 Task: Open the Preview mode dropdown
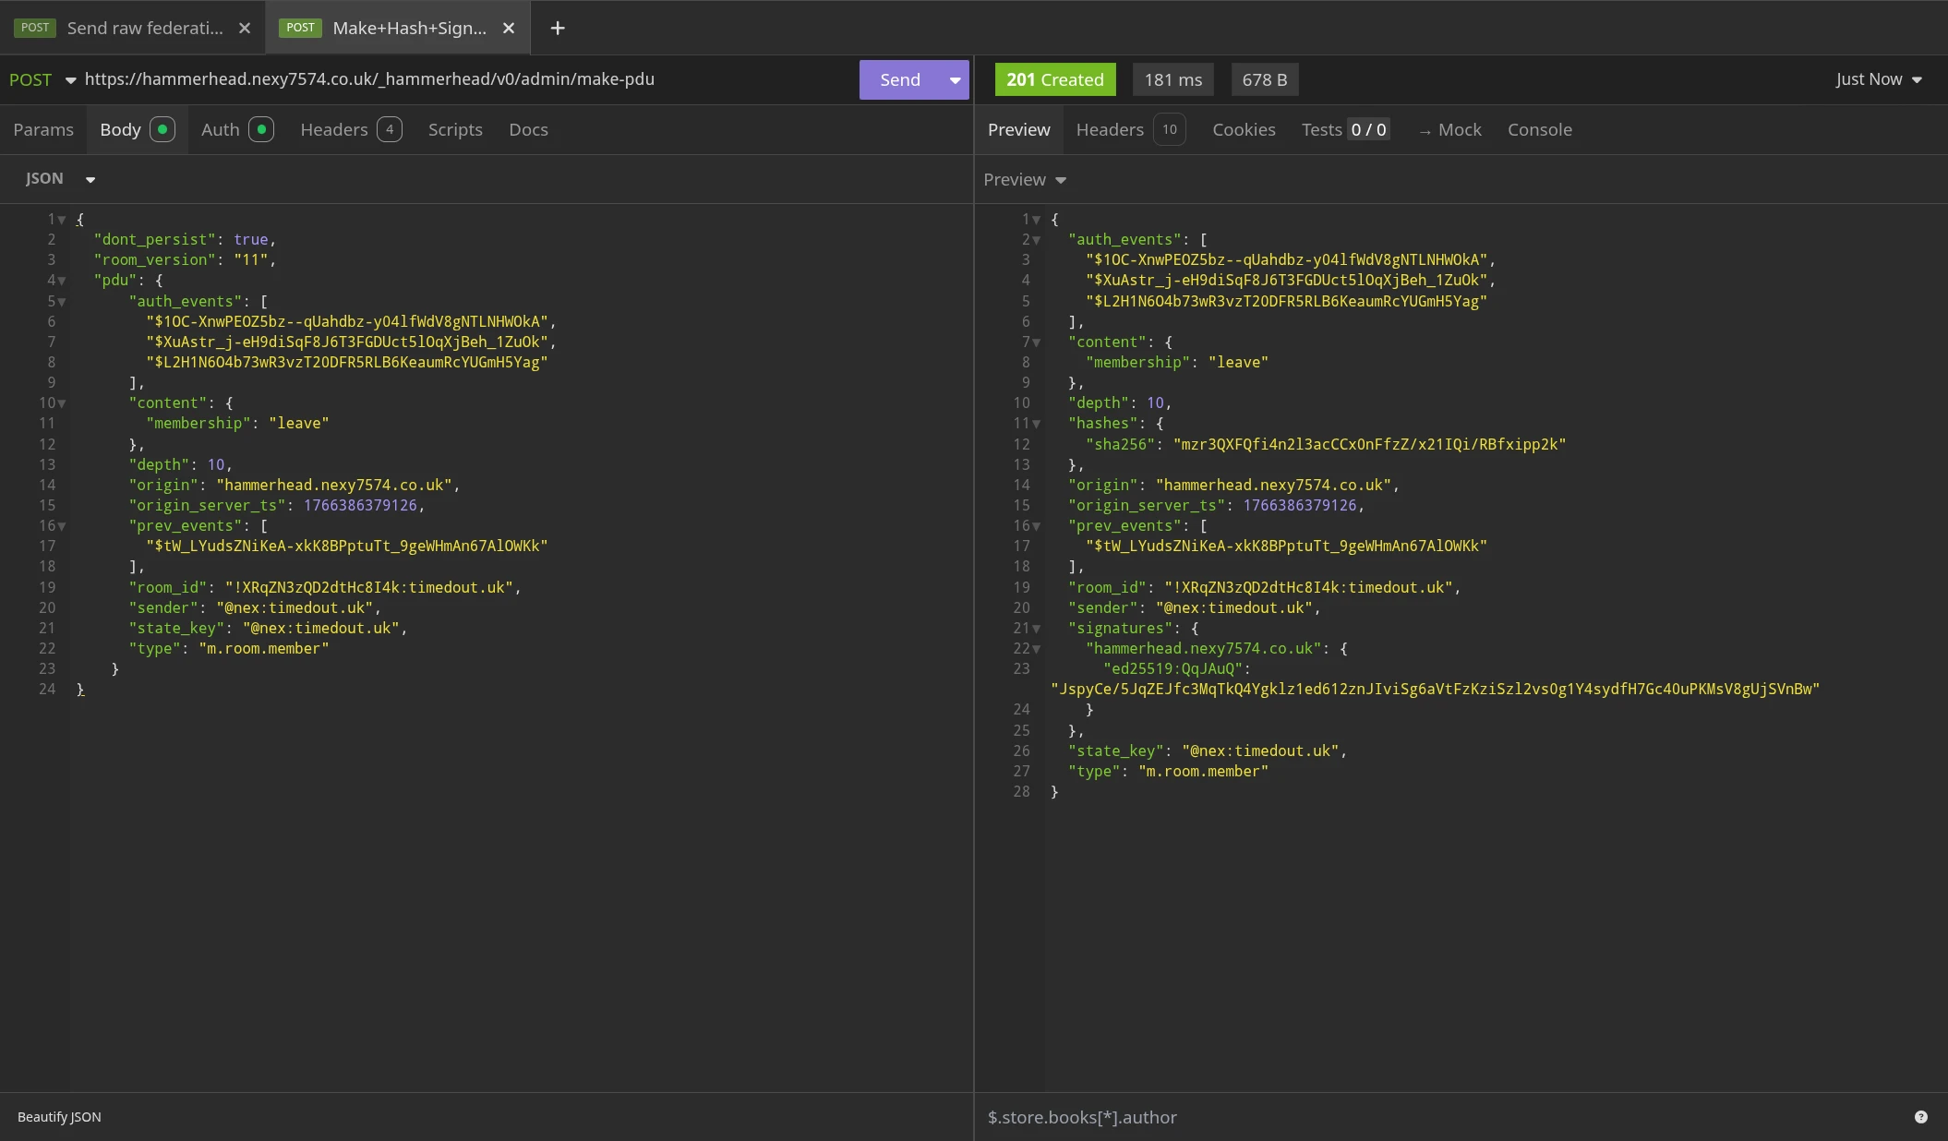tap(1025, 180)
